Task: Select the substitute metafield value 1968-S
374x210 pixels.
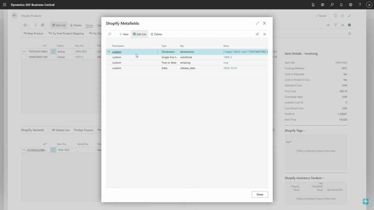Action: pyautogui.click(x=228, y=57)
